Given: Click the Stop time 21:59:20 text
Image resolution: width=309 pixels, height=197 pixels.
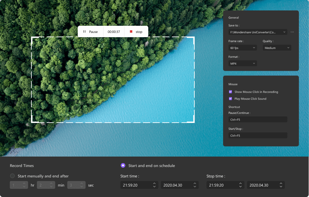Looking at the screenshot, I should [216, 185].
